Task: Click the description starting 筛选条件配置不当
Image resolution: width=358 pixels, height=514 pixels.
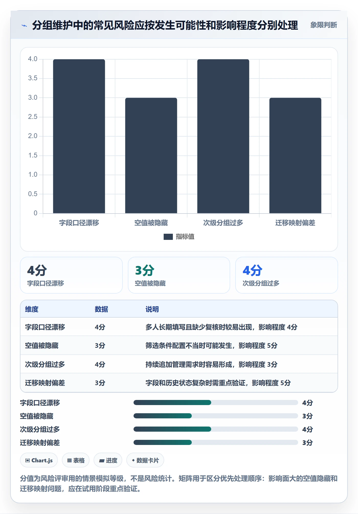Action: pos(211,346)
